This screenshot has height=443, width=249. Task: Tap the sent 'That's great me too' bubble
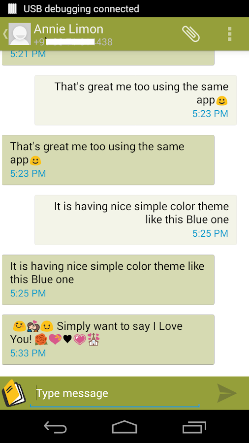(135, 100)
